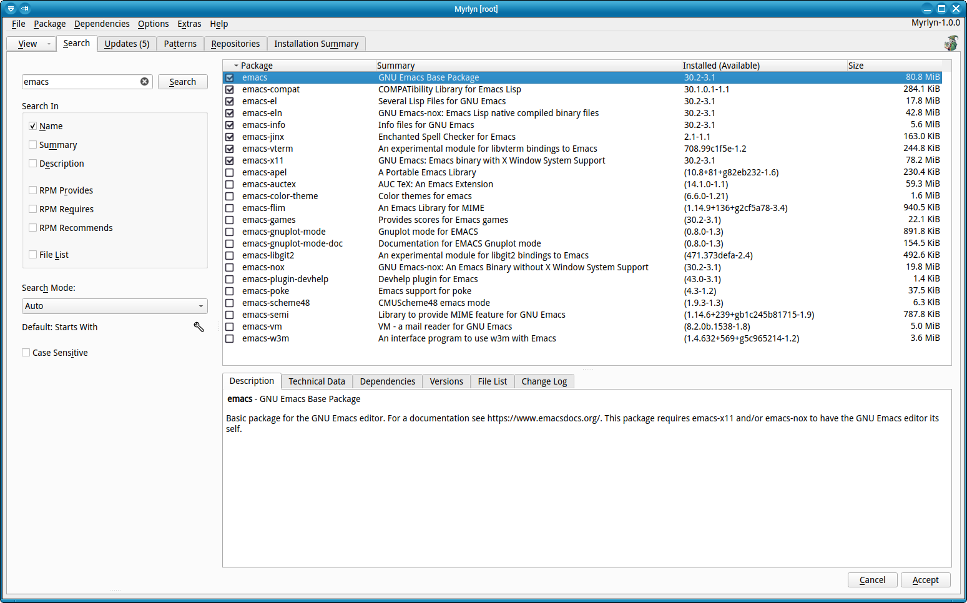This screenshot has width=967, height=603.
Task: Click the Accept button
Action: 925,580
